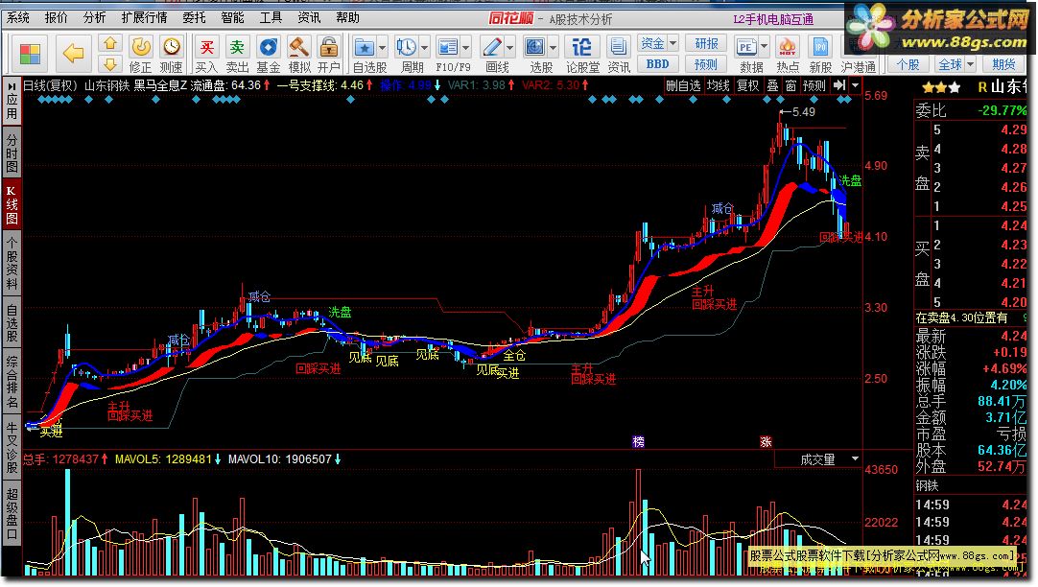Open the 工具 menu

271,18
